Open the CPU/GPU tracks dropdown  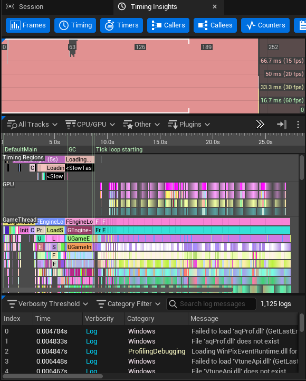pos(90,125)
